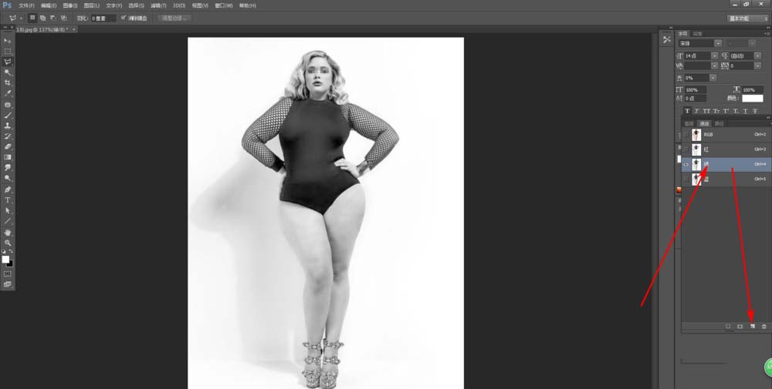Open the tracking value dropdown
The height and width of the screenshot is (389, 772).
pyautogui.click(x=758, y=65)
